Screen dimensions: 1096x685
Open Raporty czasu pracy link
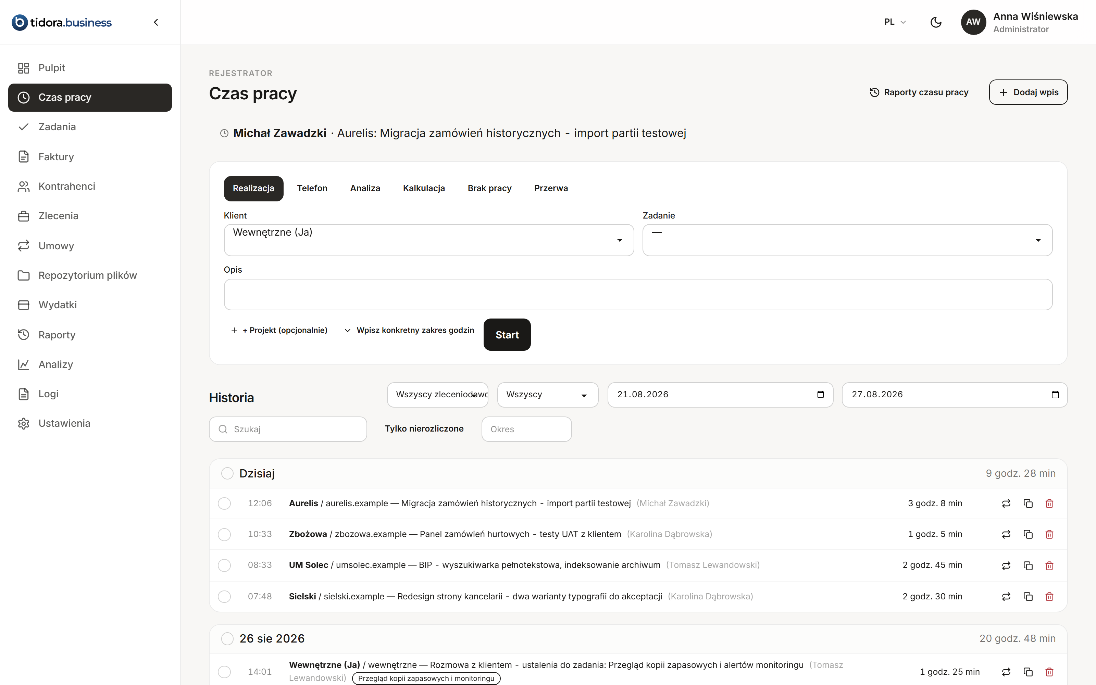point(919,92)
